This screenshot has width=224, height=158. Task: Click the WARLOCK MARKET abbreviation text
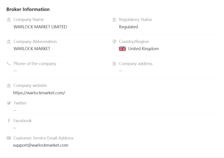point(32,49)
